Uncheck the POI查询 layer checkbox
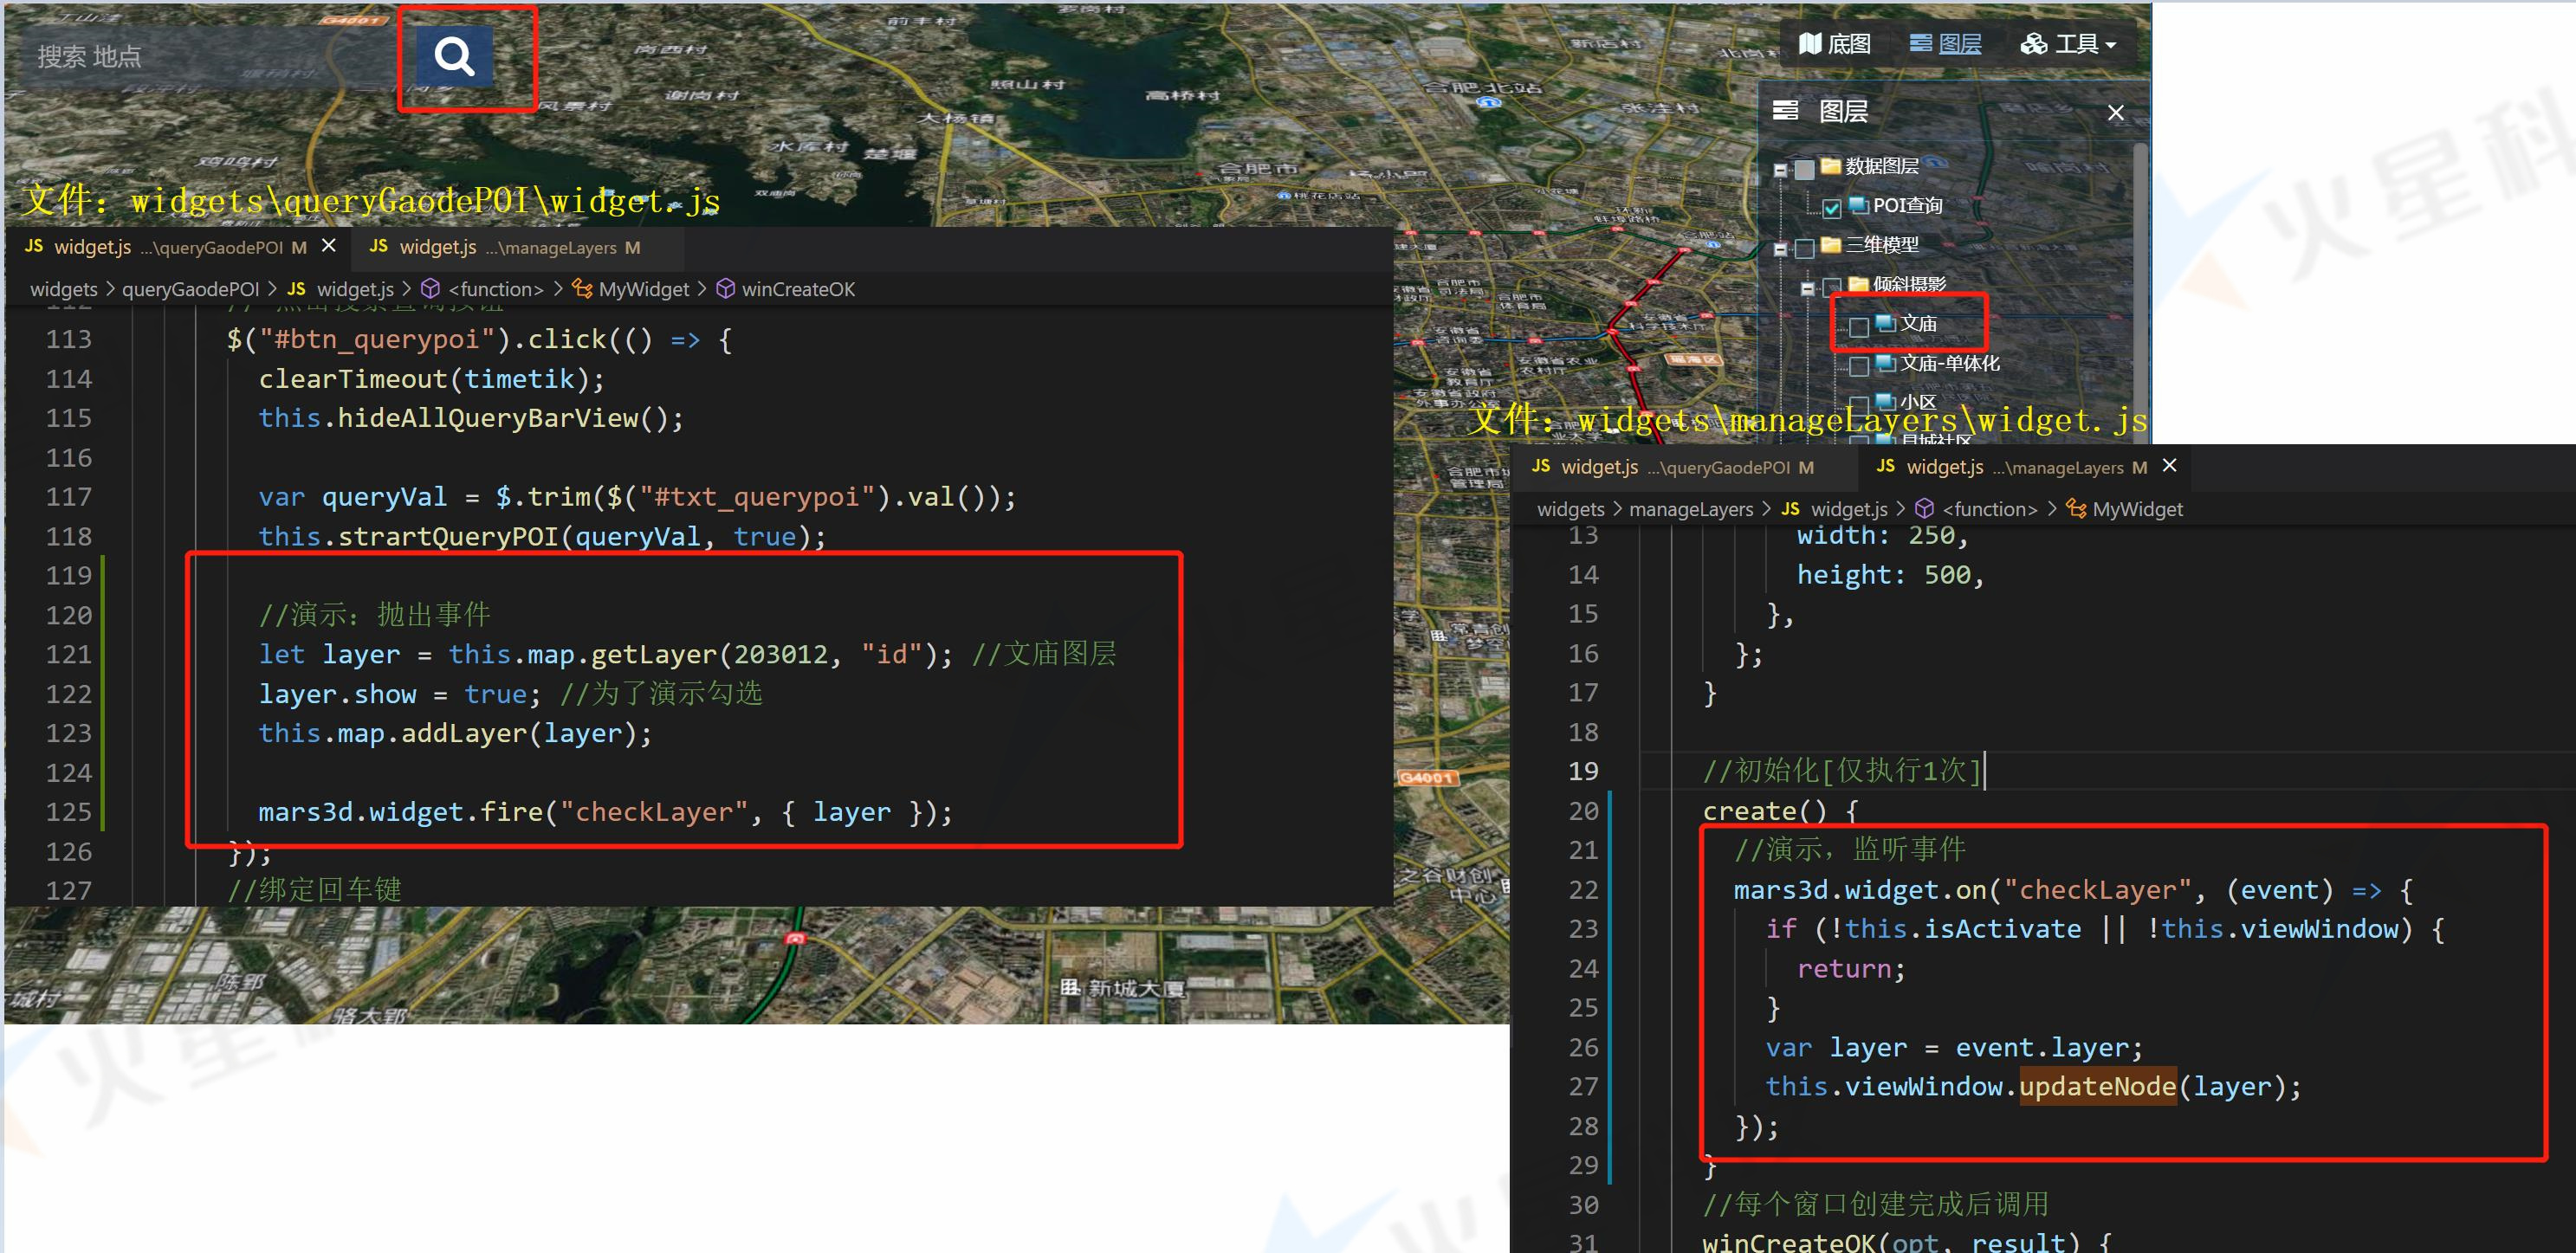Image resolution: width=2576 pixels, height=1253 pixels. coord(1832,208)
